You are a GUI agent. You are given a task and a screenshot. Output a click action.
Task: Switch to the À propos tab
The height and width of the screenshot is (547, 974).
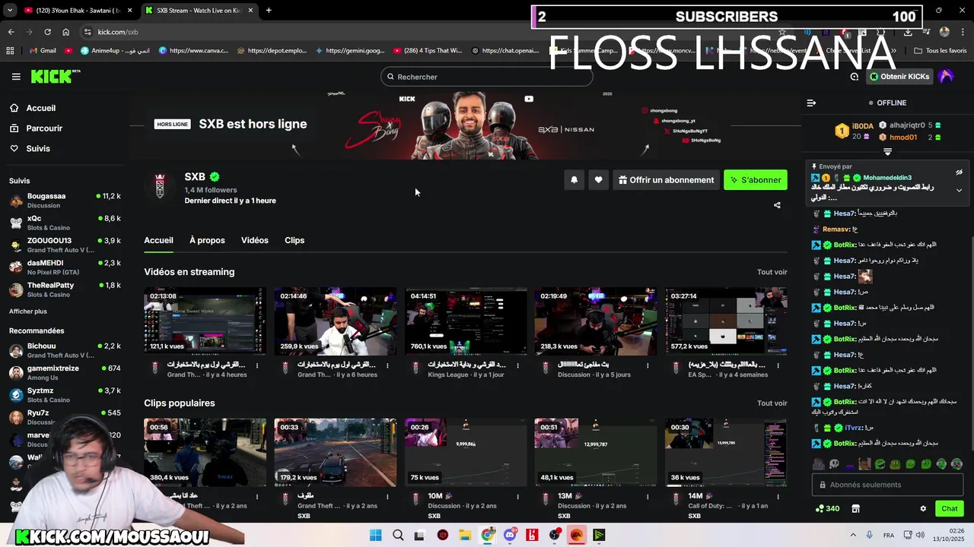[207, 240]
